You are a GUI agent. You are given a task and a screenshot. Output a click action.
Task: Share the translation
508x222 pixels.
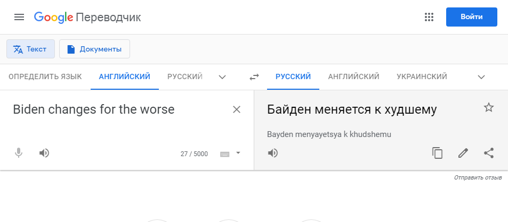click(489, 153)
